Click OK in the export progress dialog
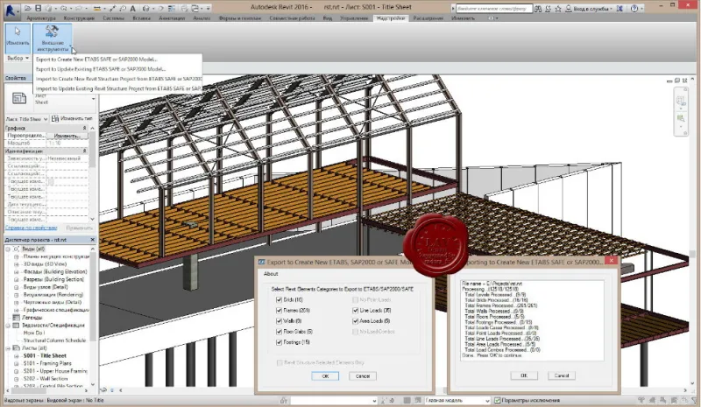The height and width of the screenshot is (407, 701). coord(524,375)
